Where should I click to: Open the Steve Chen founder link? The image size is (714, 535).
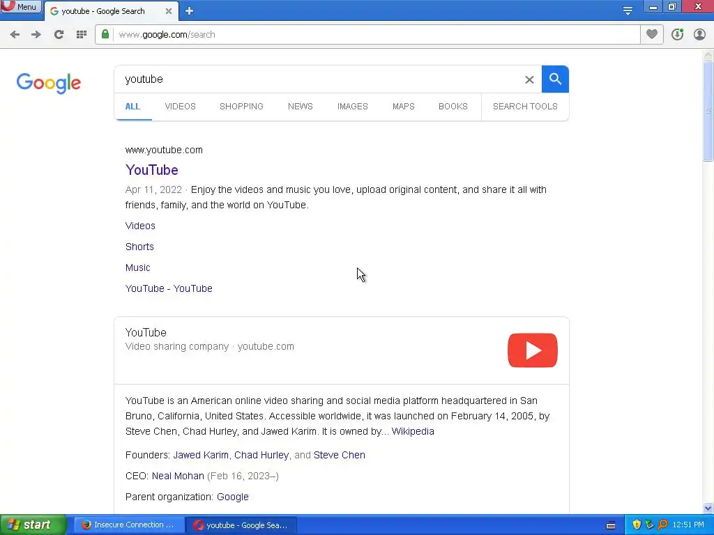[340, 455]
